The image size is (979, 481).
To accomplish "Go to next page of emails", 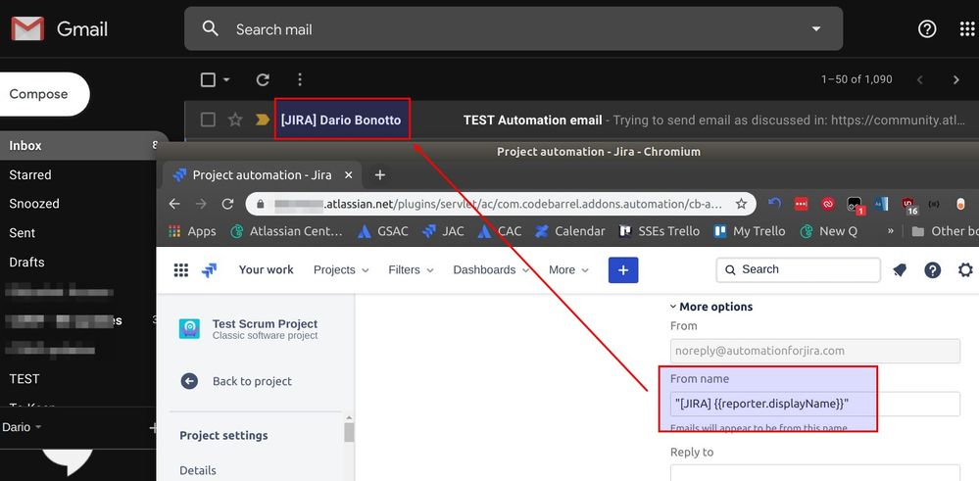I will coord(955,80).
